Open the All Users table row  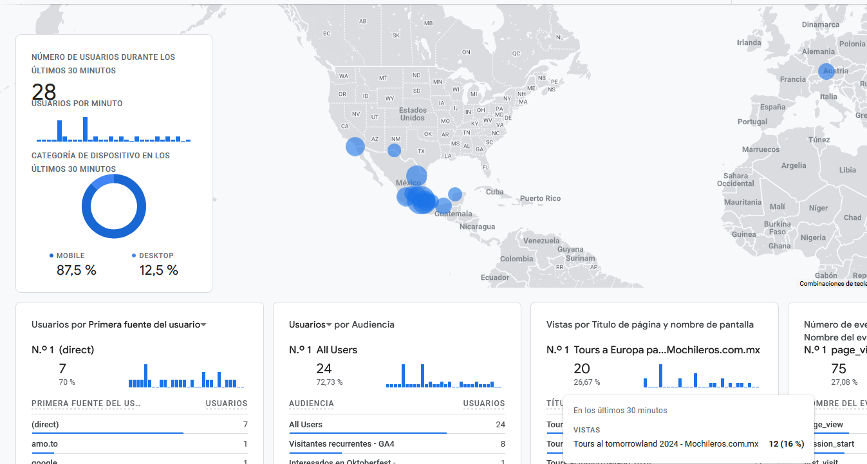click(397, 425)
